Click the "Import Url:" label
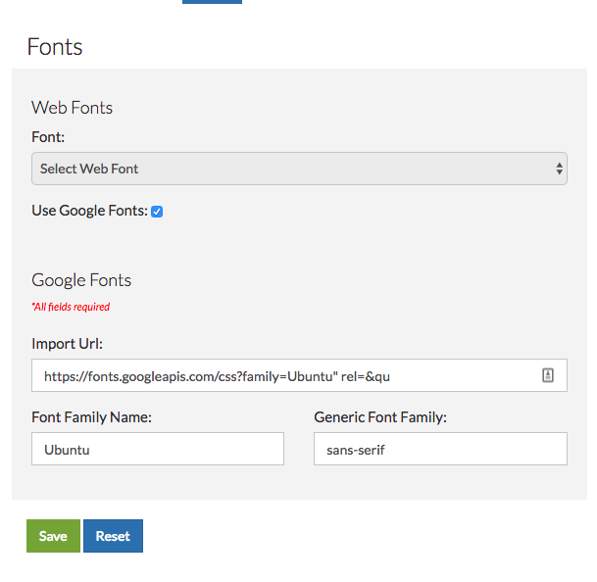 tap(67, 344)
